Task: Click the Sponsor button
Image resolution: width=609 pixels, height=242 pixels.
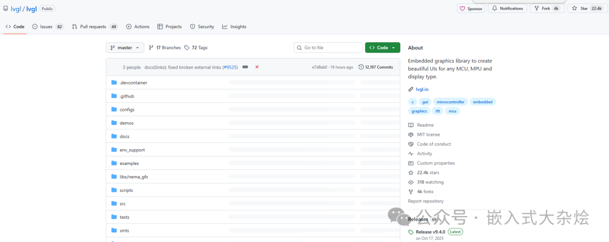Action: click(471, 8)
